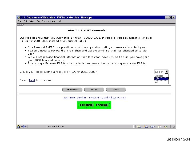Open the Address Book icon in the component bar
This screenshot has height=144, width=192.
click(159, 127)
